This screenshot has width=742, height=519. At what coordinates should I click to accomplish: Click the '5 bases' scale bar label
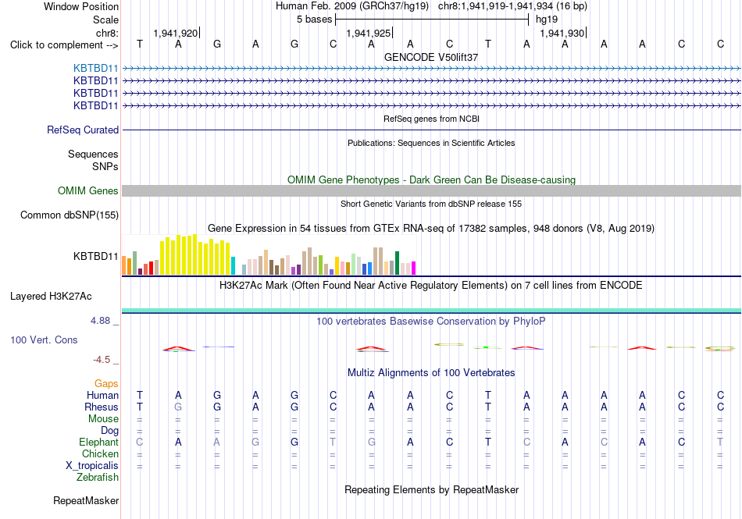coord(314,20)
